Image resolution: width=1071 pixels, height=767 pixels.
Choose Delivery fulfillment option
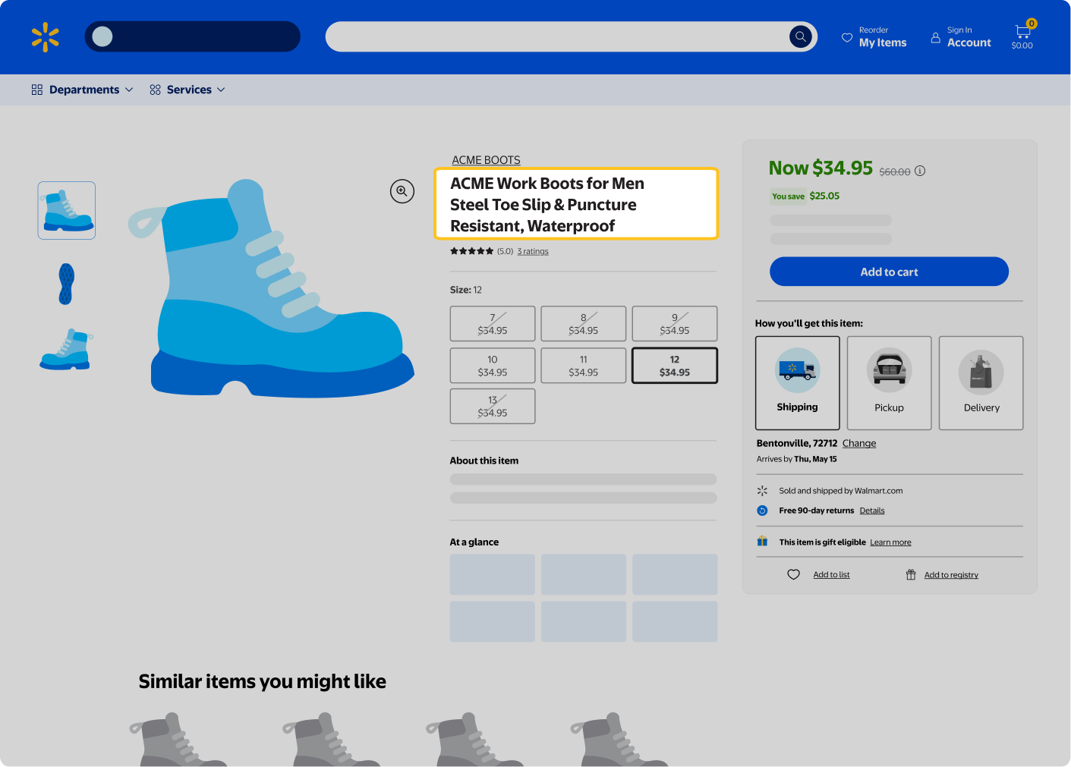pyautogui.click(x=981, y=383)
